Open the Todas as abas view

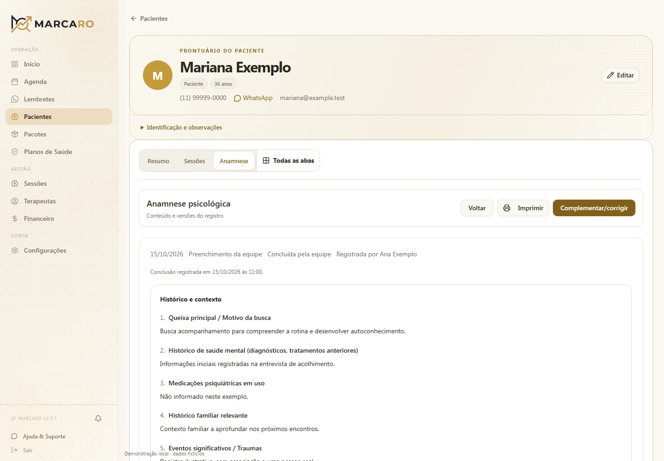coord(288,160)
